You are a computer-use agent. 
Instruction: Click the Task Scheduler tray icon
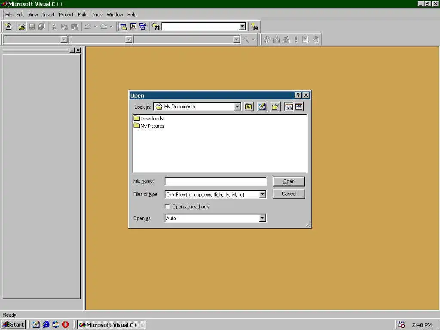[401, 325]
